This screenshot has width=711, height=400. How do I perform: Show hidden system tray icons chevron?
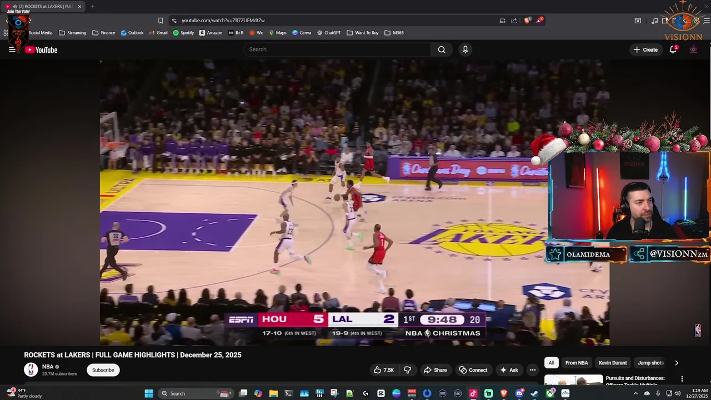click(x=635, y=393)
